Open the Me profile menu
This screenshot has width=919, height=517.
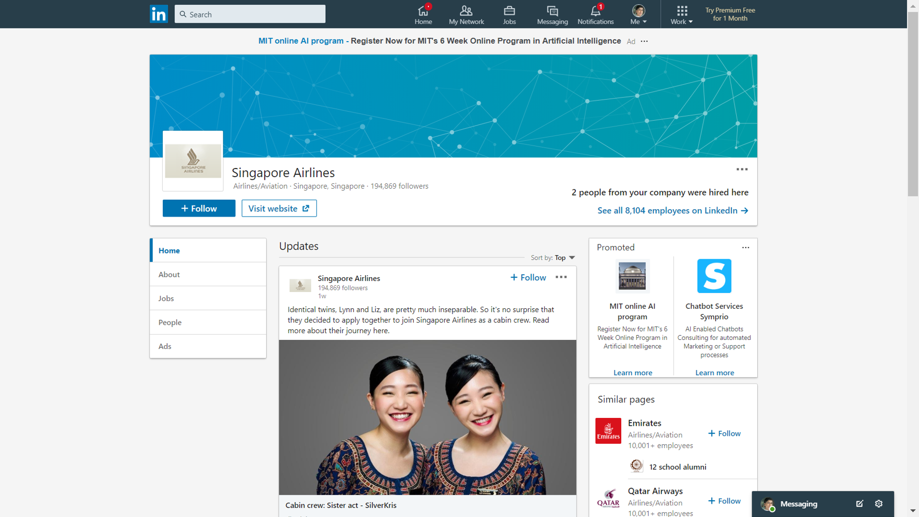click(x=638, y=15)
